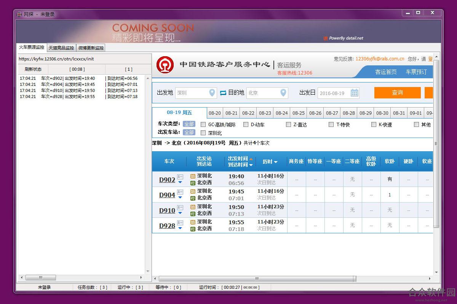
Task: Click the log panel's scroll-down arrow
Action: pos(148,271)
